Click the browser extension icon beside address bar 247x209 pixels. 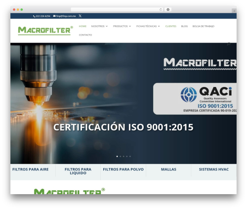[x=168, y=10]
